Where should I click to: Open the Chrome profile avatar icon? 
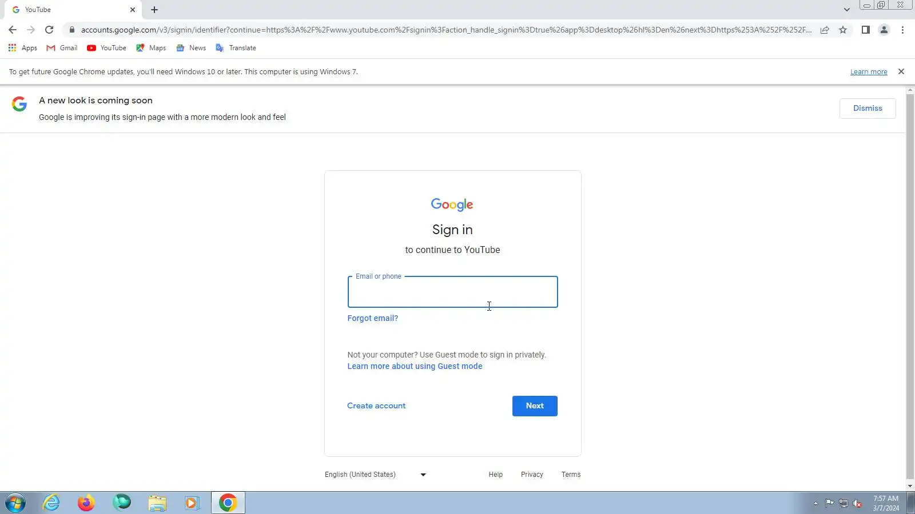point(884,30)
